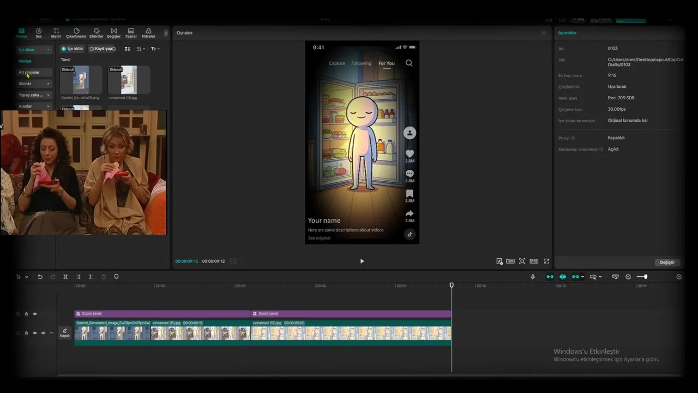Switch to the Ses audio tab
Viewport: 698px width, 393px height.
coord(39,33)
